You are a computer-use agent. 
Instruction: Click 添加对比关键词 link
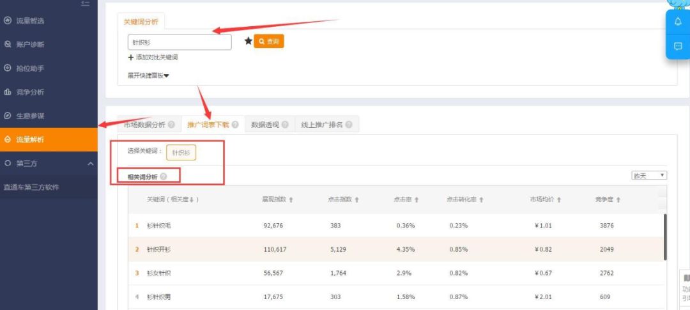pyautogui.click(x=153, y=58)
